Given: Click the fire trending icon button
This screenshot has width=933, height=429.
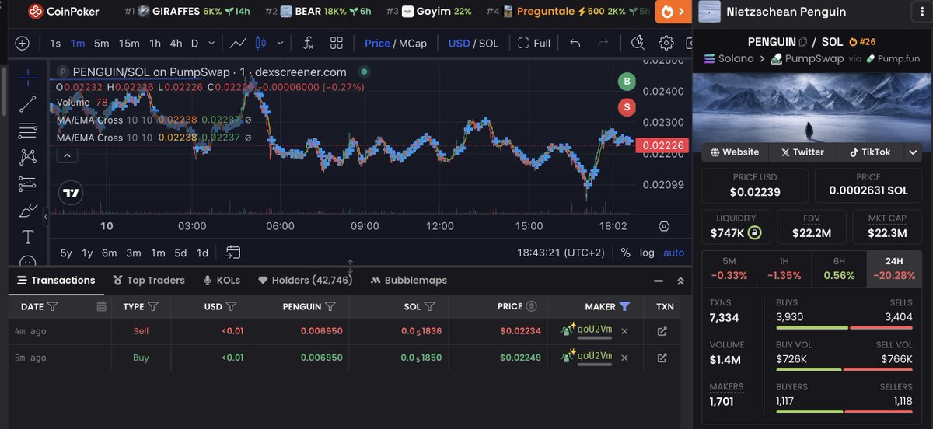Looking at the screenshot, I should pos(673,12).
